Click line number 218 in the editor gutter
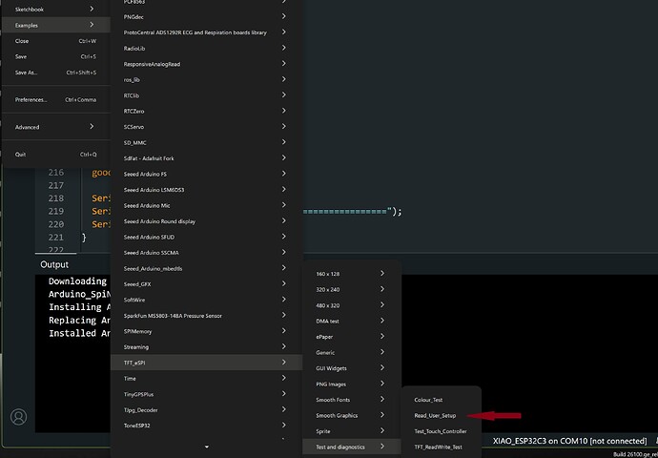Image resolution: width=658 pixels, height=458 pixels. coord(56,198)
